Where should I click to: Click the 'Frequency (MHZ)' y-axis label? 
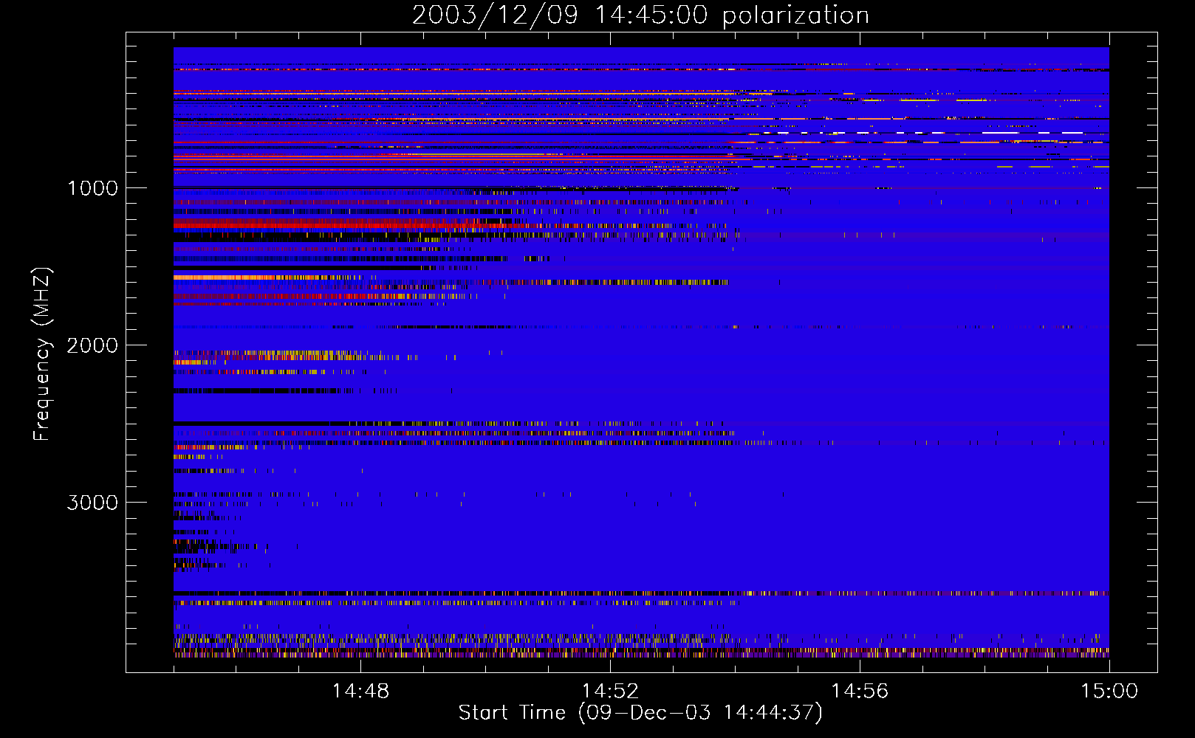[x=42, y=354]
